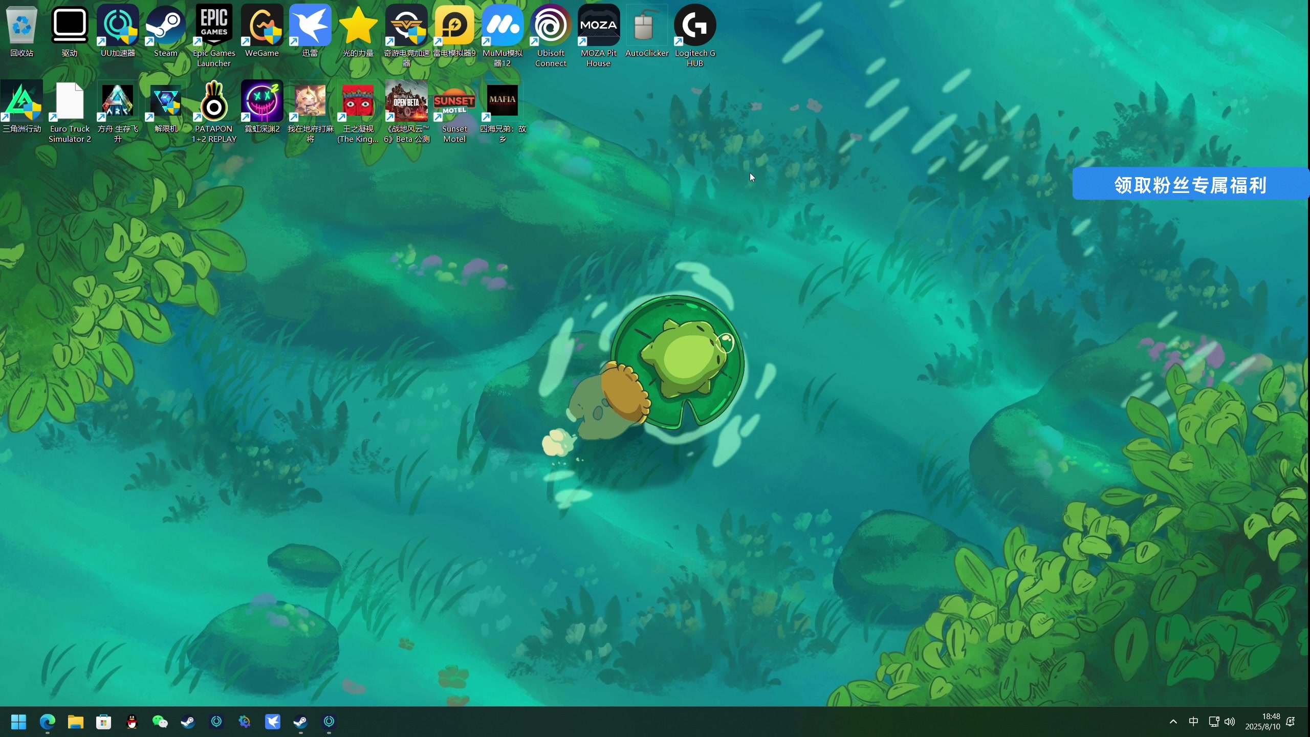Select the 迅雷 desktop shortcut
Image resolution: width=1310 pixels, height=737 pixels.
[310, 32]
